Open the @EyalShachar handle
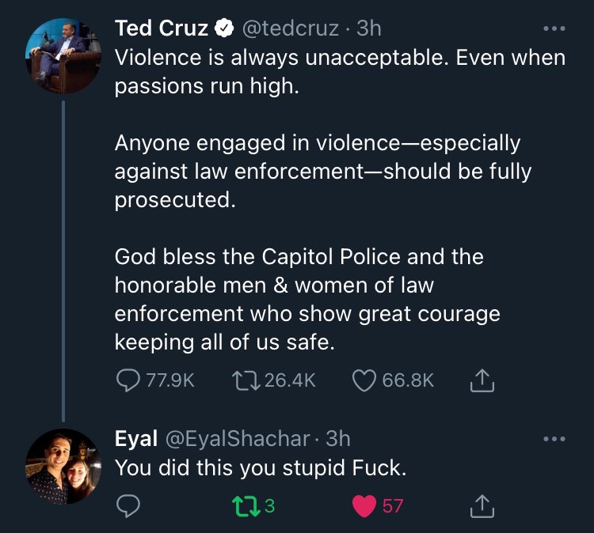Image resolution: width=594 pixels, height=533 pixels. click(237, 439)
